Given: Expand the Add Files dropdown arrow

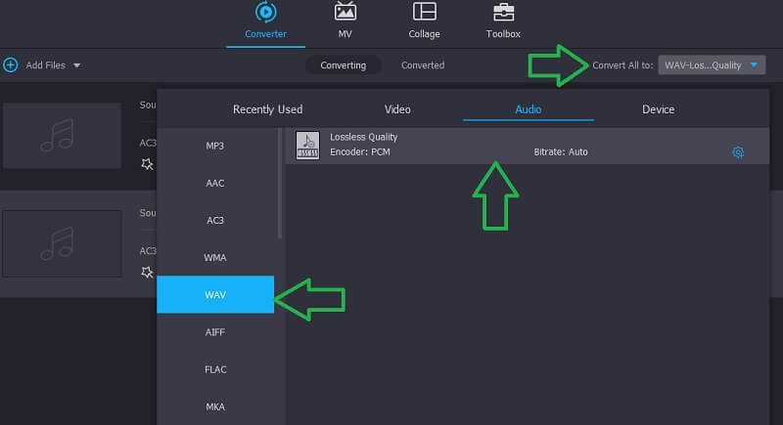Looking at the screenshot, I should [x=77, y=65].
